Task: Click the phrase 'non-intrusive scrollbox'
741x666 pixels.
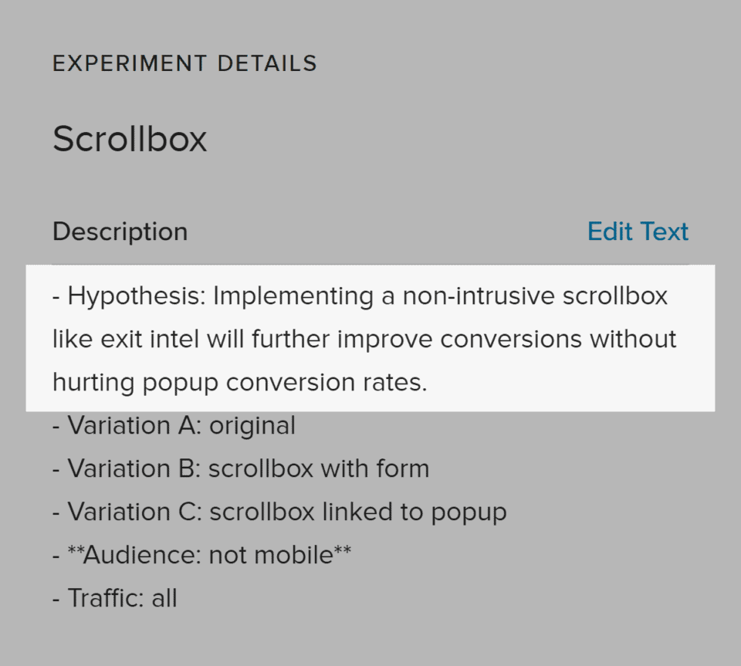Action: pos(535,296)
